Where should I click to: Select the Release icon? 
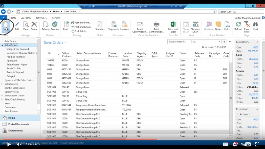pos(45,27)
